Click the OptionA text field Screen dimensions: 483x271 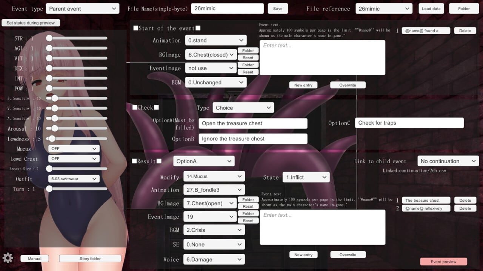point(253,123)
